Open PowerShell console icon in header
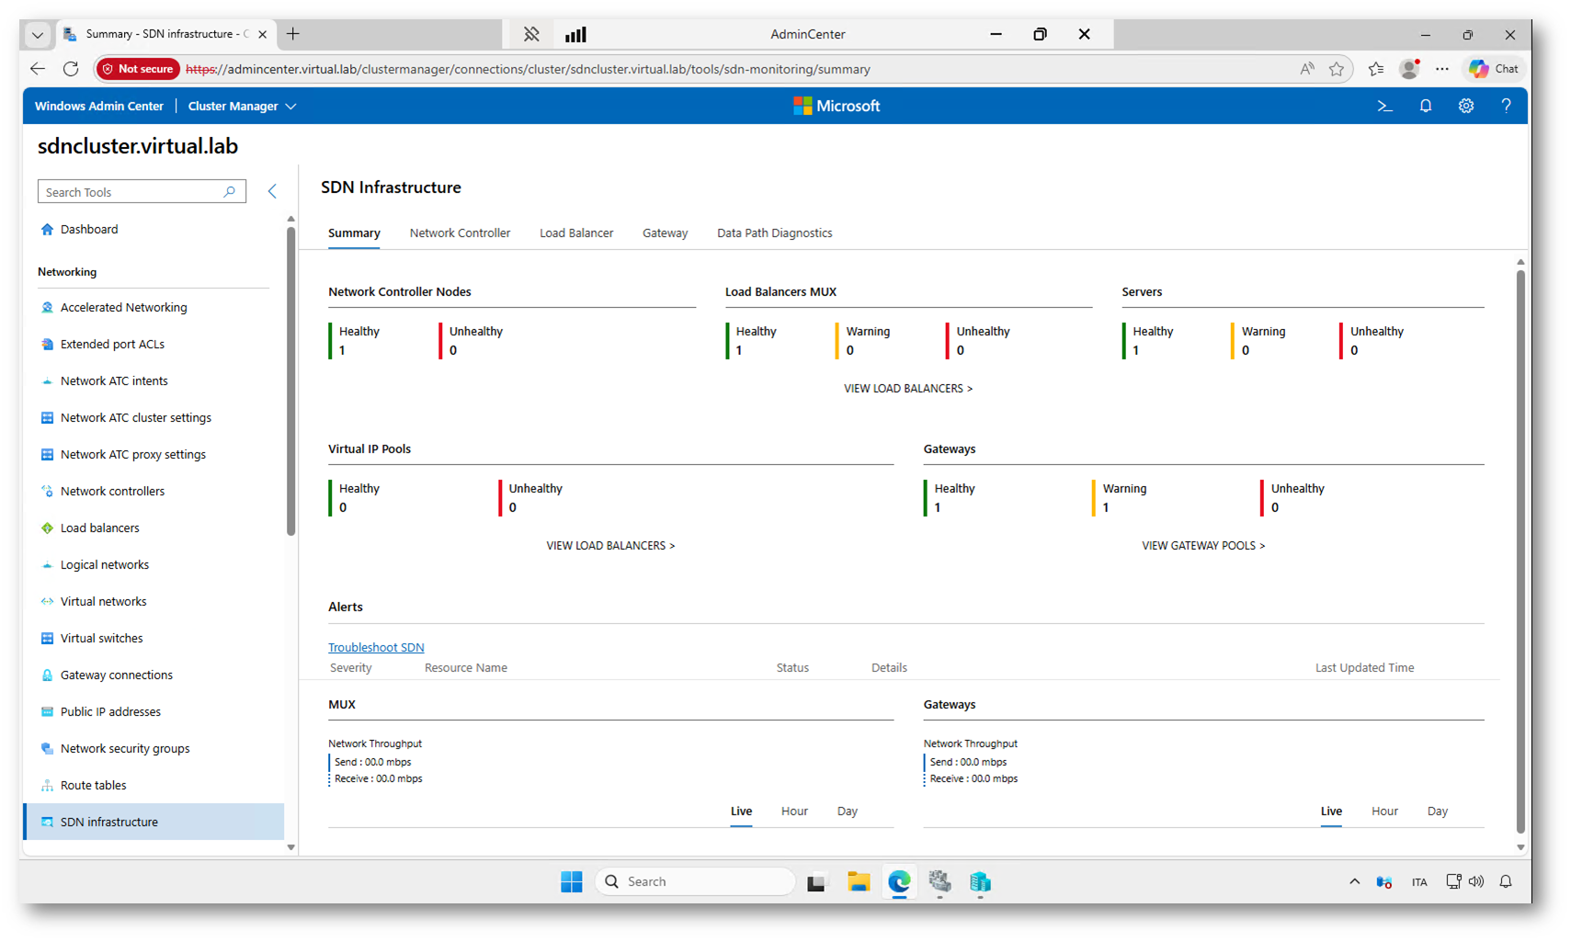The width and height of the screenshot is (1571, 942). (x=1384, y=107)
